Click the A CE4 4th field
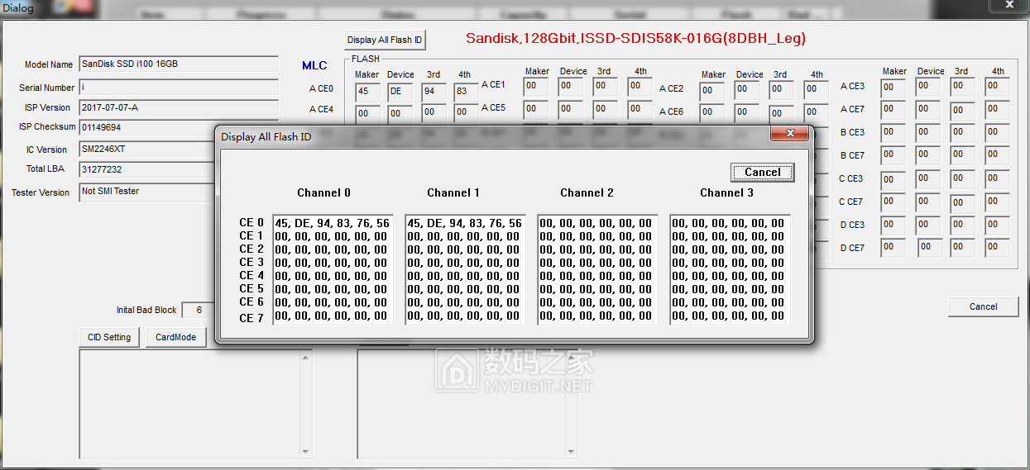The width and height of the screenshot is (1030, 470). (466, 113)
